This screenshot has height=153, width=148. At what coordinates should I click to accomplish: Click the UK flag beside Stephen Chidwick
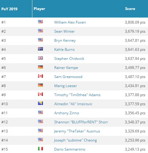(40, 58)
